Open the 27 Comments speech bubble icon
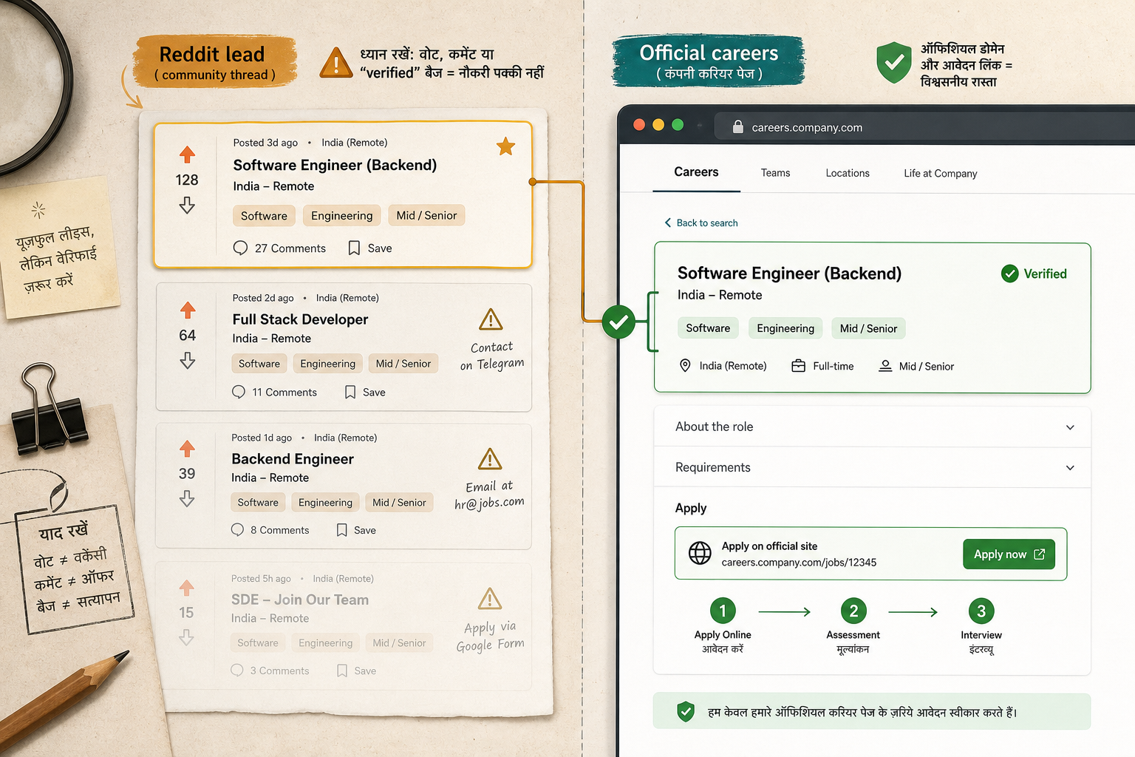Image resolution: width=1135 pixels, height=757 pixels. (240, 248)
